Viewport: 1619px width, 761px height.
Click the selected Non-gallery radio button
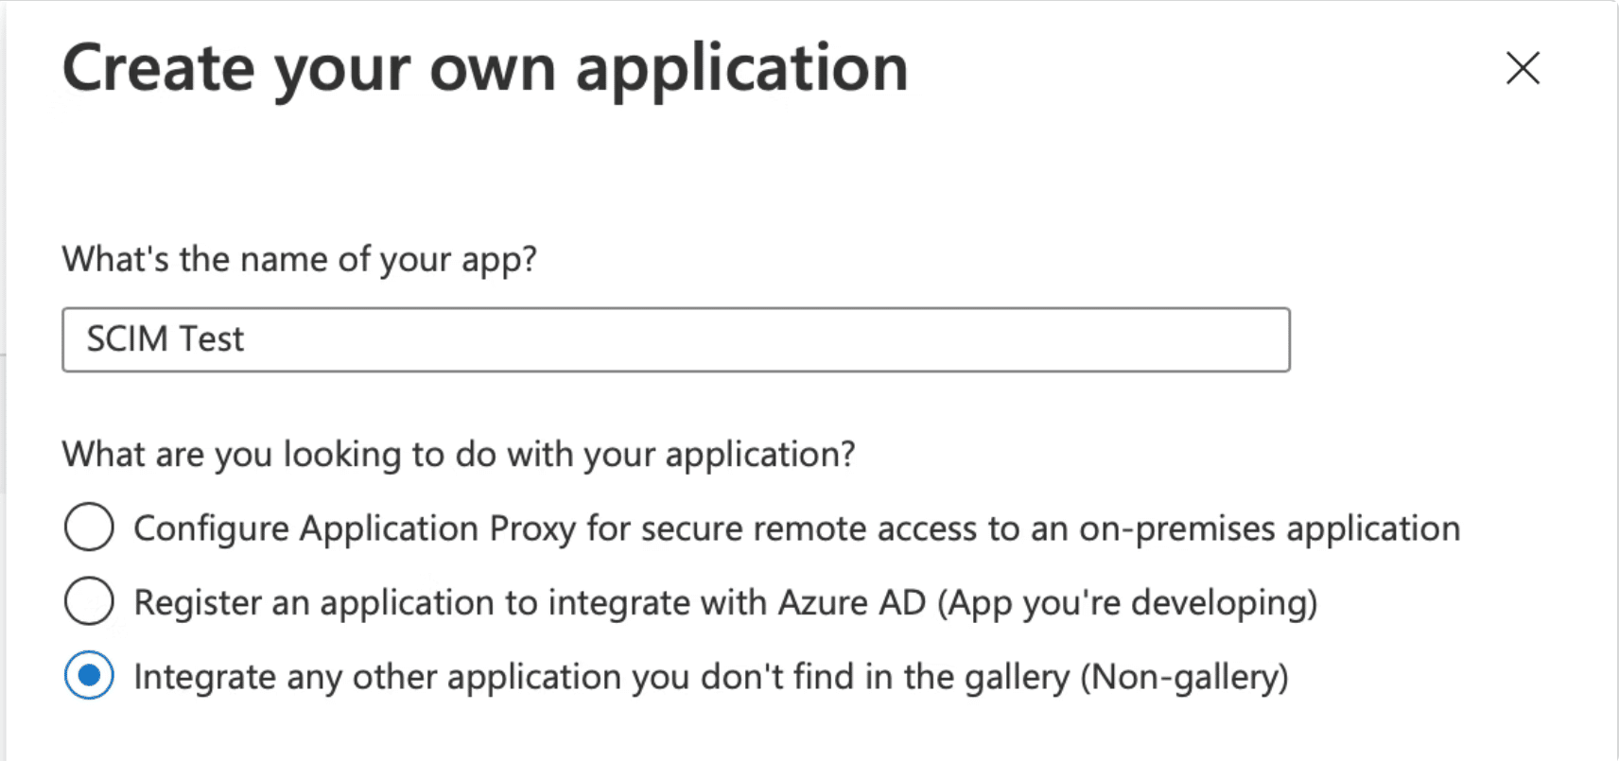click(x=89, y=675)
